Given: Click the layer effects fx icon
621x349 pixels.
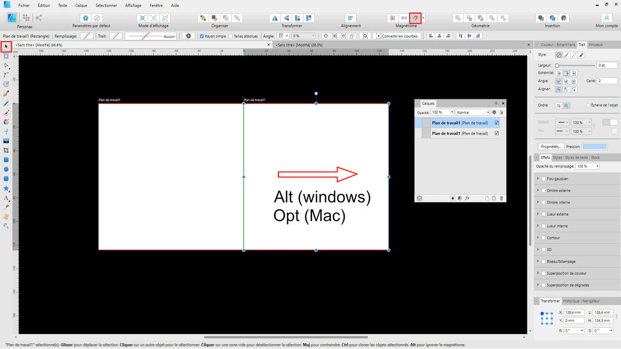Looking at the screenshot, I should (x=467, y=198).
